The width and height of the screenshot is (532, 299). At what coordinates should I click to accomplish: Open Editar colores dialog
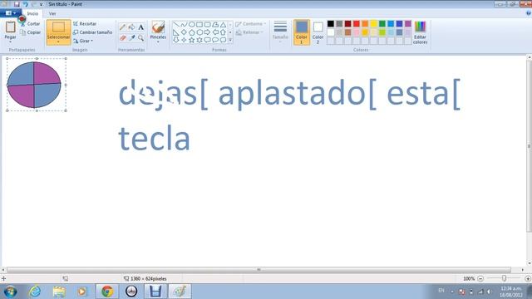pyautogui.click(x=420, y=32)
